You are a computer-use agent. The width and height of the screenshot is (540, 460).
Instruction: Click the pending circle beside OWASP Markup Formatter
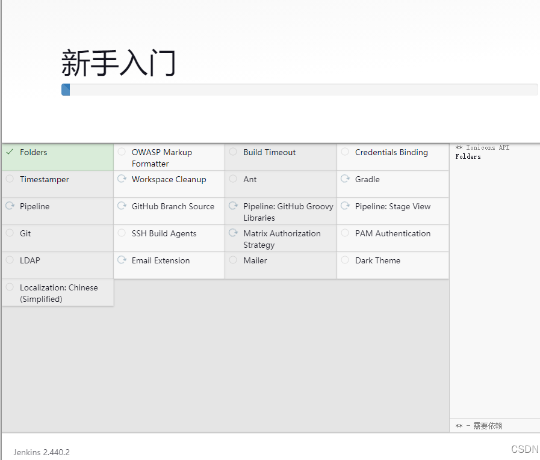pyautogui.click(x=122, y=152)
